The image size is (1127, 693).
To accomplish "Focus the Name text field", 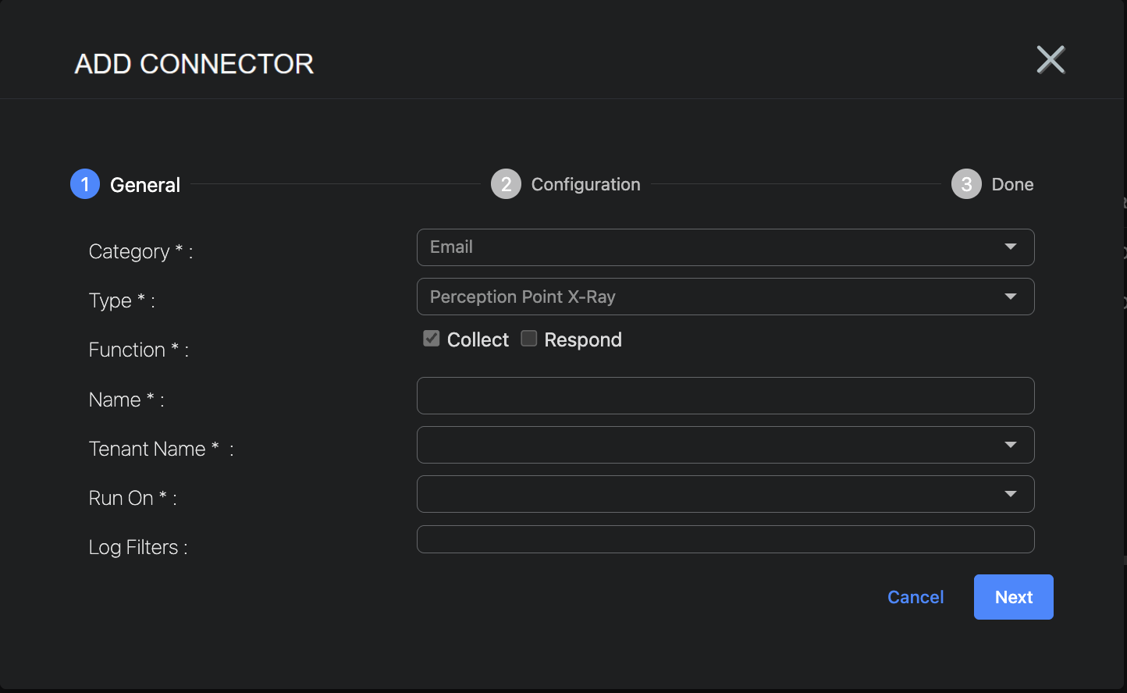I will [725, 396].
